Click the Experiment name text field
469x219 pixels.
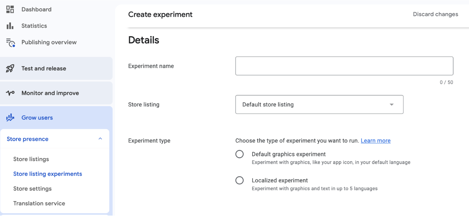(344, 66)
